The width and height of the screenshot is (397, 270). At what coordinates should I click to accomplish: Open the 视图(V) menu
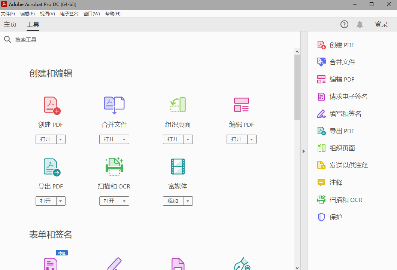[47, 14]
